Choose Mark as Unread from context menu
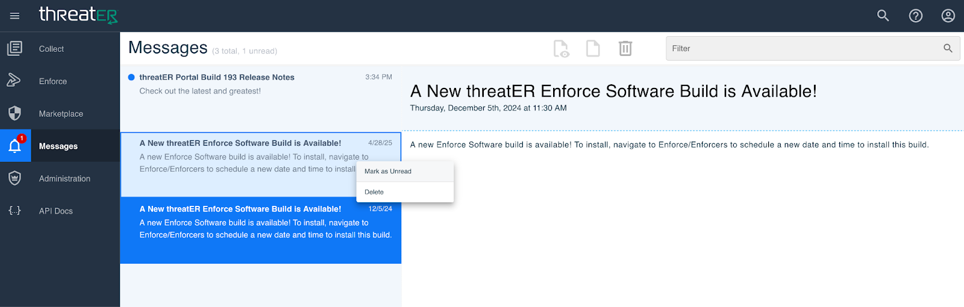Image resolution: width=964 pixels, height=307 pixels. coord(405,172)
